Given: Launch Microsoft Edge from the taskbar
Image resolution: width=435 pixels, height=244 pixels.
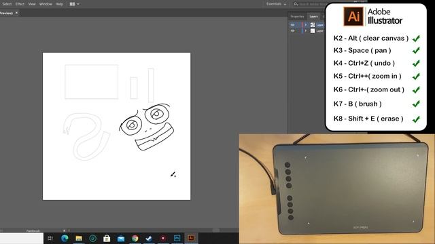Looking at the screenshot, I should click(x=65, y=238).
